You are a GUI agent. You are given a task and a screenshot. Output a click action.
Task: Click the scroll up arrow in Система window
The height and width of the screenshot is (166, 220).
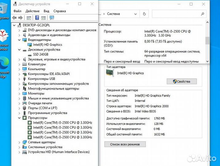point(207,22)
